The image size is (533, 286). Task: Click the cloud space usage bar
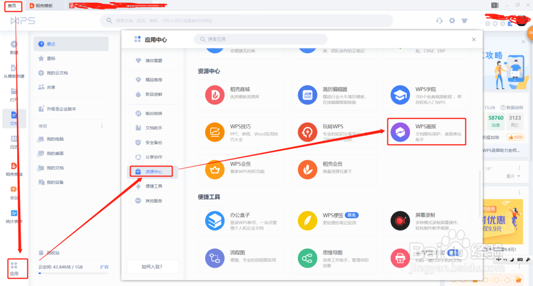pyautogui.click(x=74, y=273)
